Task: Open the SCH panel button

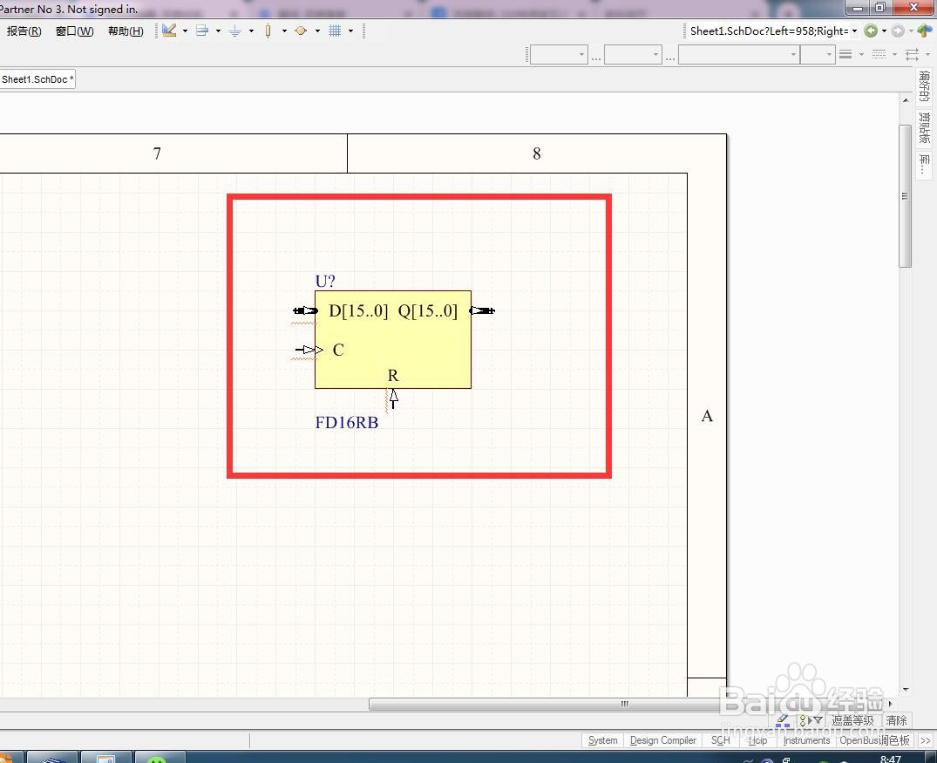Action: [x=720, y=740]
